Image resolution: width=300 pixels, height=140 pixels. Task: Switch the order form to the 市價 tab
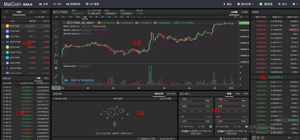[237, 94]
